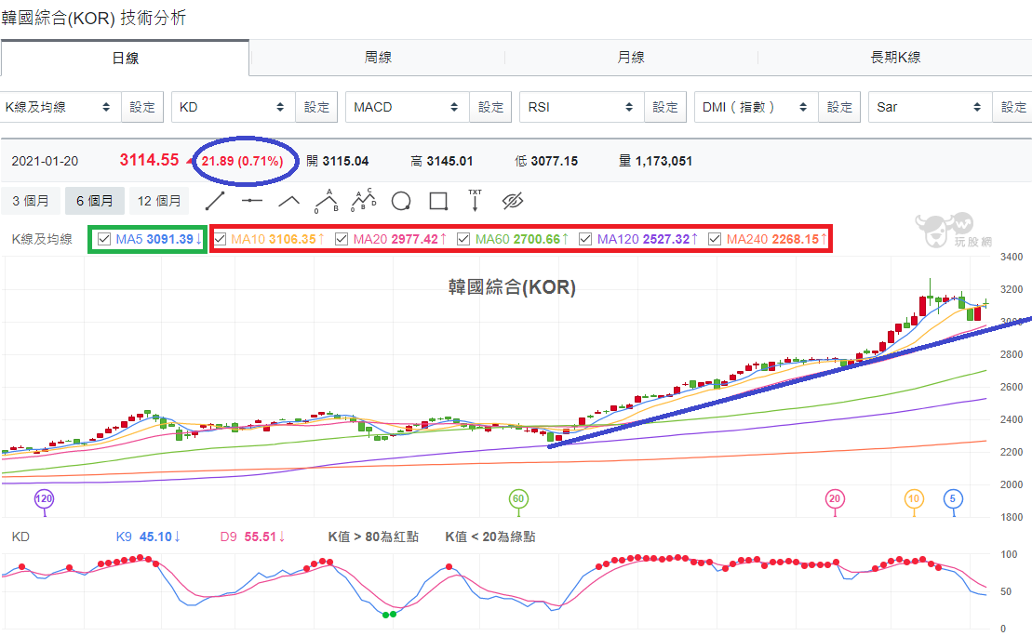Click the orange 10 moving average marker
The width and height of the screenshot is (1032, 636).
pyautogui.click(x=914, y=498)
